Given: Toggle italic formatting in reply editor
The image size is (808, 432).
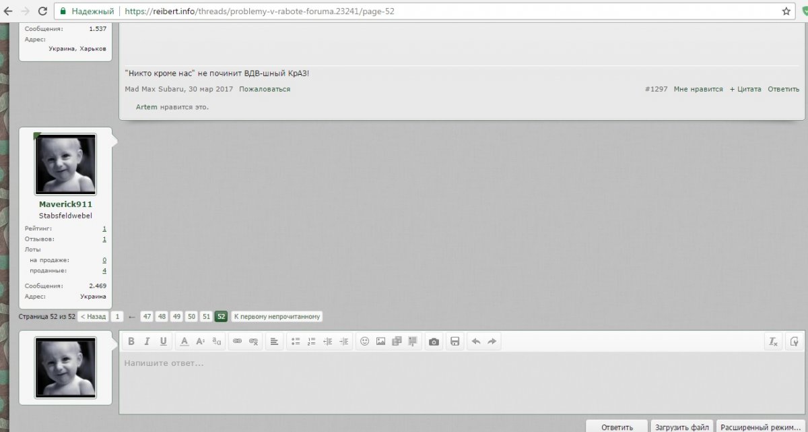Looking at the screenshot, I should pyautogui.click(x=147, y=342).
